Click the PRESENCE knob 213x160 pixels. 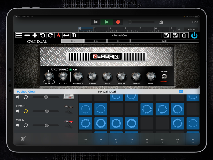tap(78, 76)
